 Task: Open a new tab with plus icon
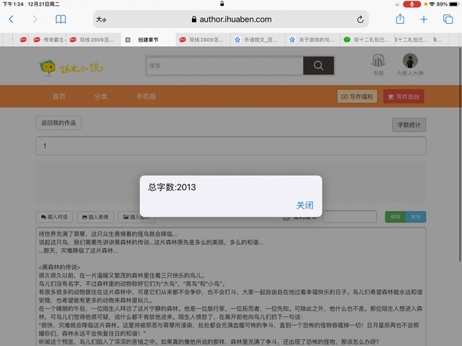(x=424, y=19)
